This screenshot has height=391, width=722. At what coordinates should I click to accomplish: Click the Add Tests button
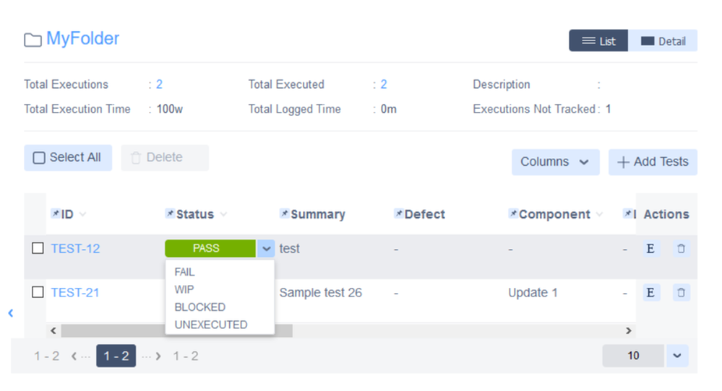tap(653, 162)
